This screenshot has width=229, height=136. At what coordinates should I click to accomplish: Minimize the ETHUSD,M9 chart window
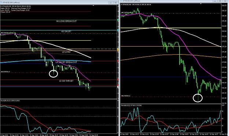click(111, 3)
